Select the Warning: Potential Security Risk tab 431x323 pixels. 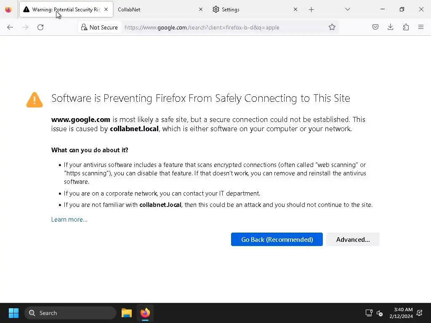[x=66, y=9]
